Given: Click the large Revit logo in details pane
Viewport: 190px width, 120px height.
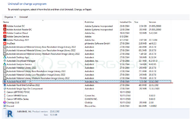Looking at the screenshot, I should (10, 114).
